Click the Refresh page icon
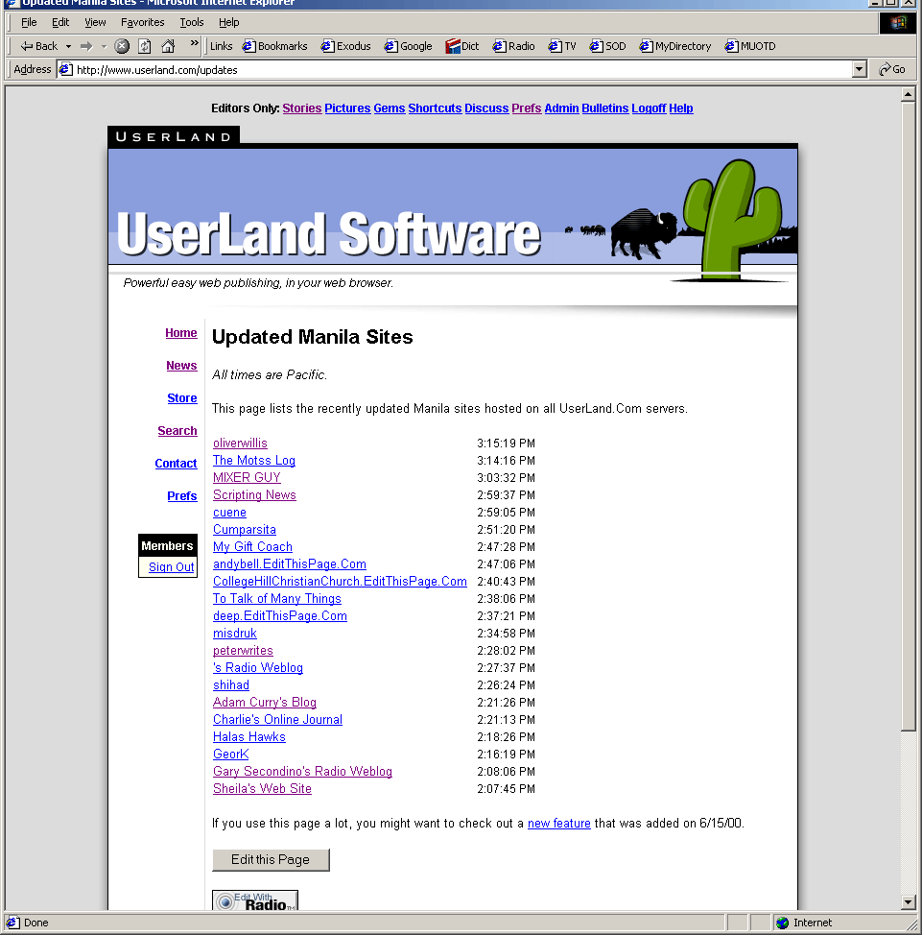 pyautogui.click(x=145, y=46)
